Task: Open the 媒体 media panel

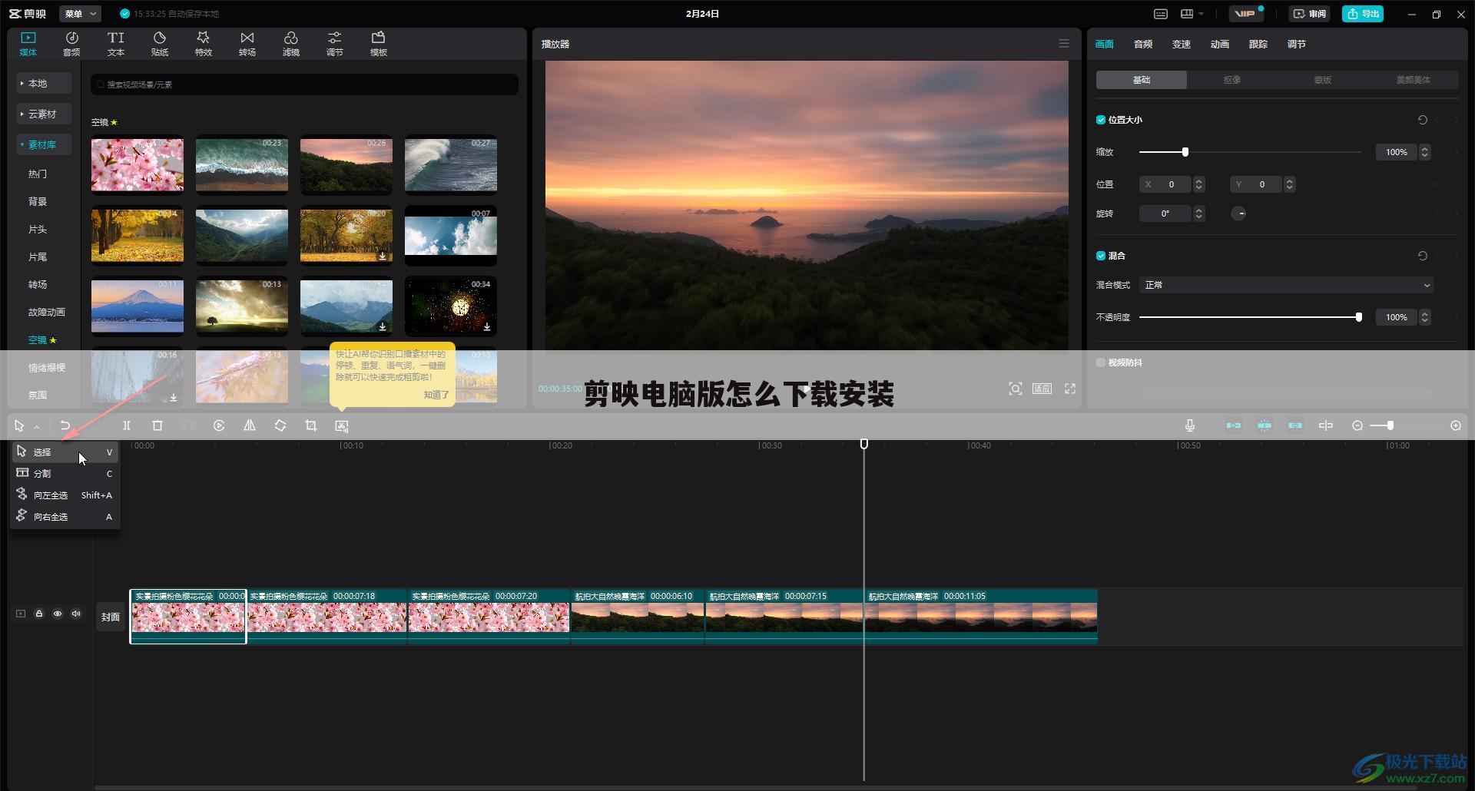Action: coord(28,44)
